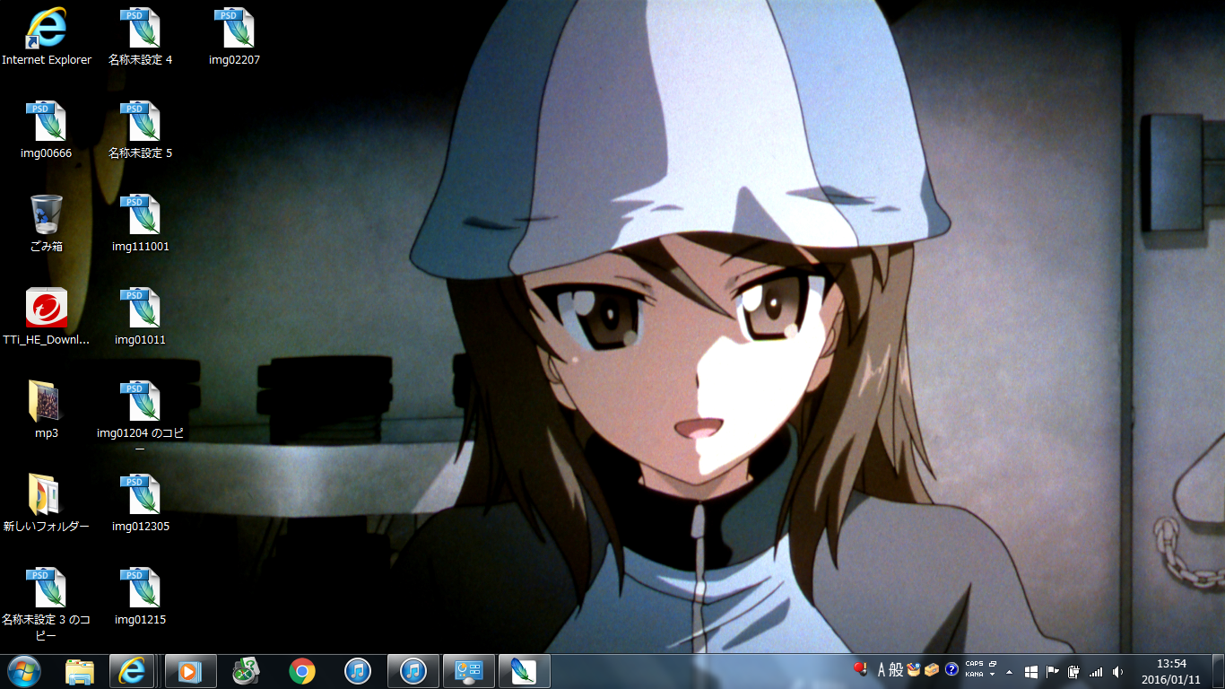Select the img01204 のコピー file

(x=140, y=415)
